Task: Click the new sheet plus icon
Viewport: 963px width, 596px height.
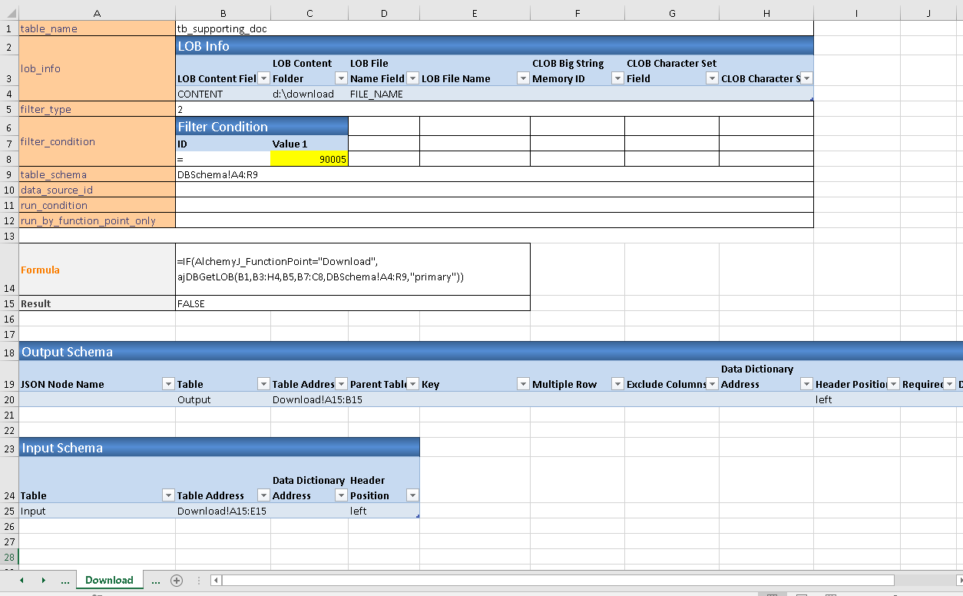Action: 177,581
